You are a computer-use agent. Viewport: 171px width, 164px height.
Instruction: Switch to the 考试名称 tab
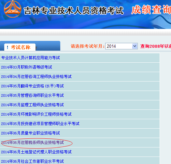[20, 47]
